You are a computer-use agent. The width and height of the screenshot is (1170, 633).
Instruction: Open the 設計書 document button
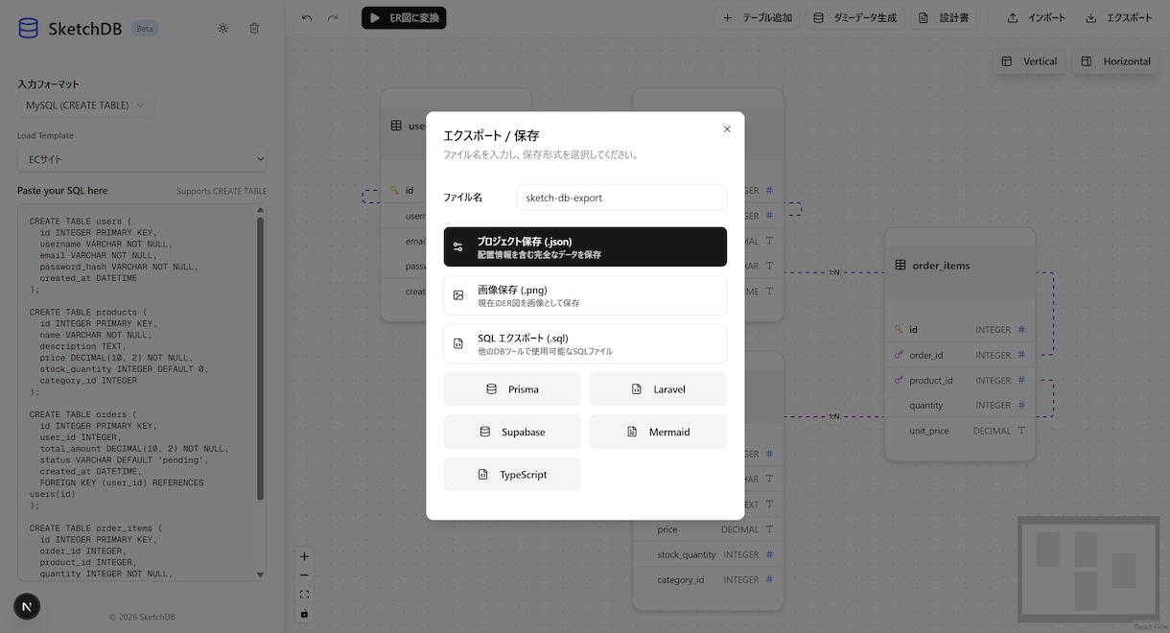pos(944,17)
